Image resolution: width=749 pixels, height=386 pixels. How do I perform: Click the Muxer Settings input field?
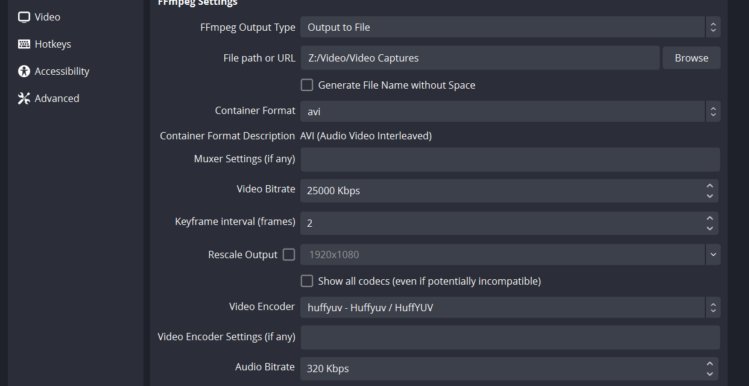coord(510,160)
